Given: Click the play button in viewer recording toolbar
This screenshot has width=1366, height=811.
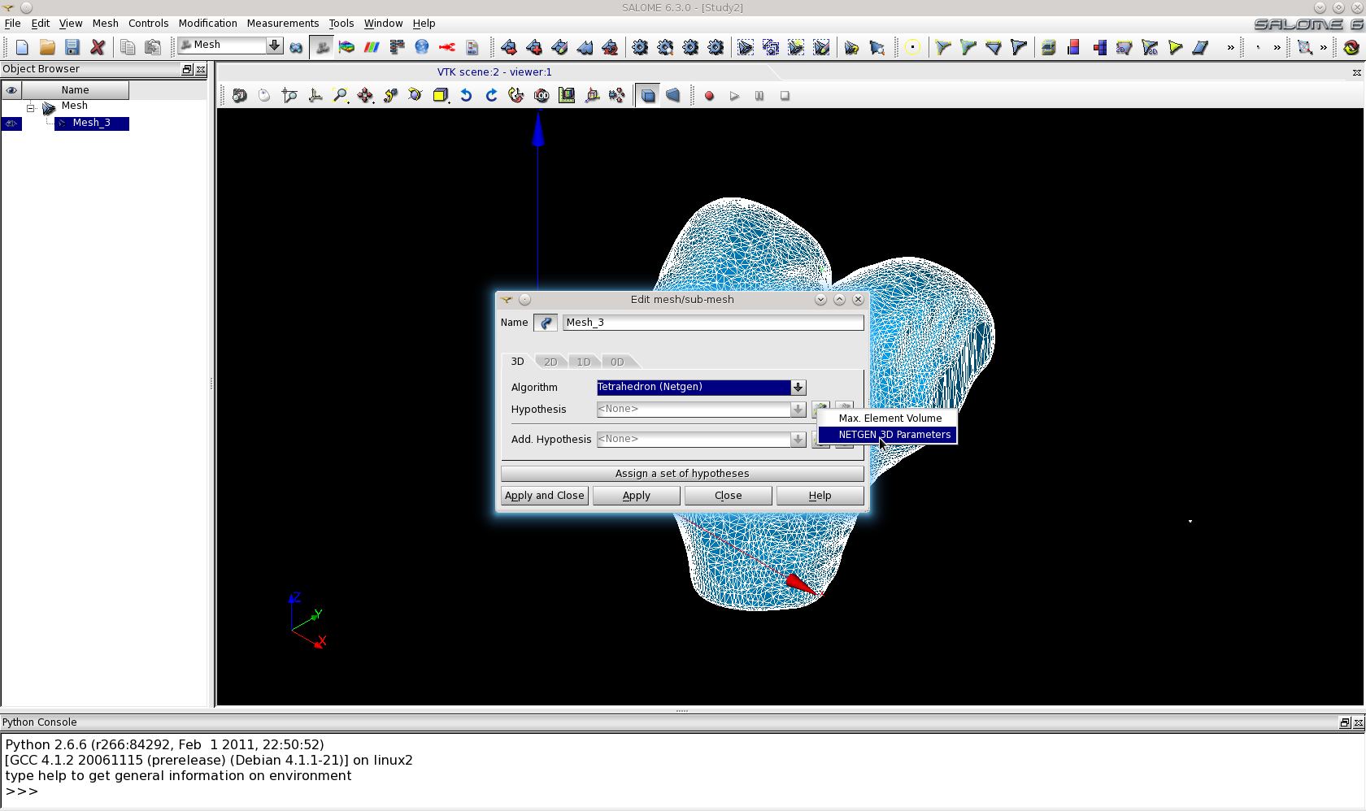Looking at the screenshot, I should click(734, 96).
